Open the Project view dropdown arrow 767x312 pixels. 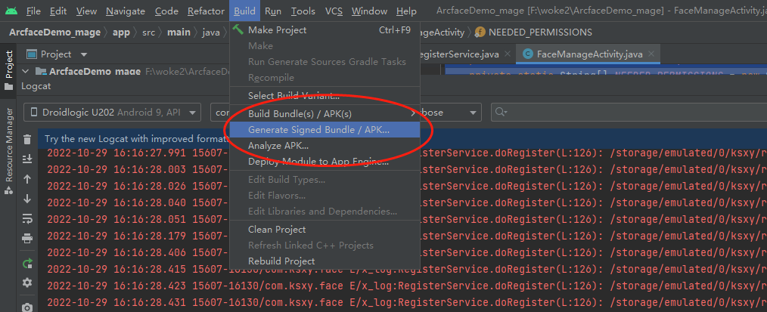click(84, 54)
